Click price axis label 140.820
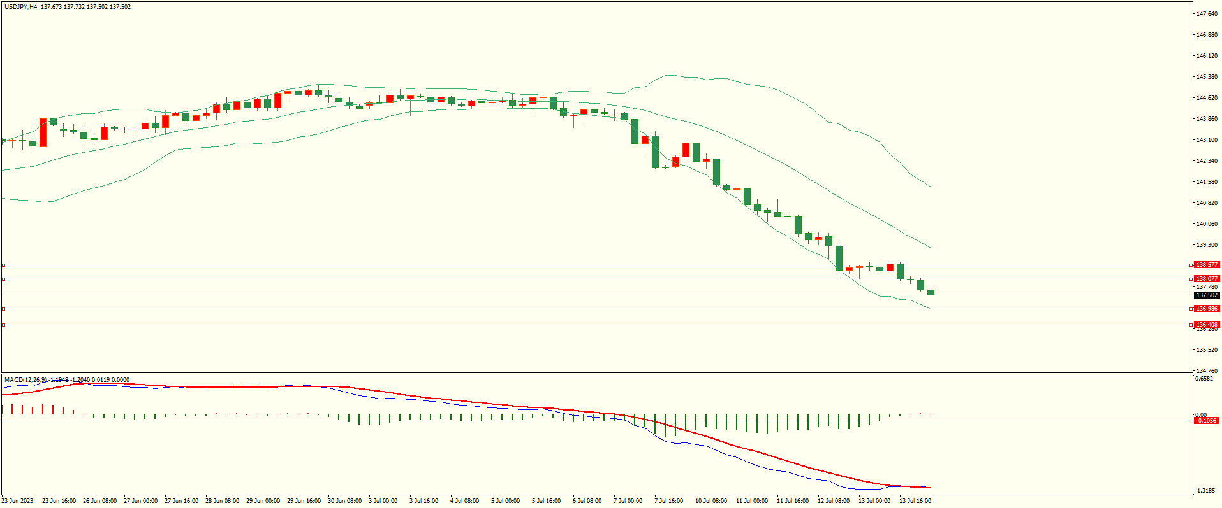This screenshot has height=508, width=1222. (1207, 203)
